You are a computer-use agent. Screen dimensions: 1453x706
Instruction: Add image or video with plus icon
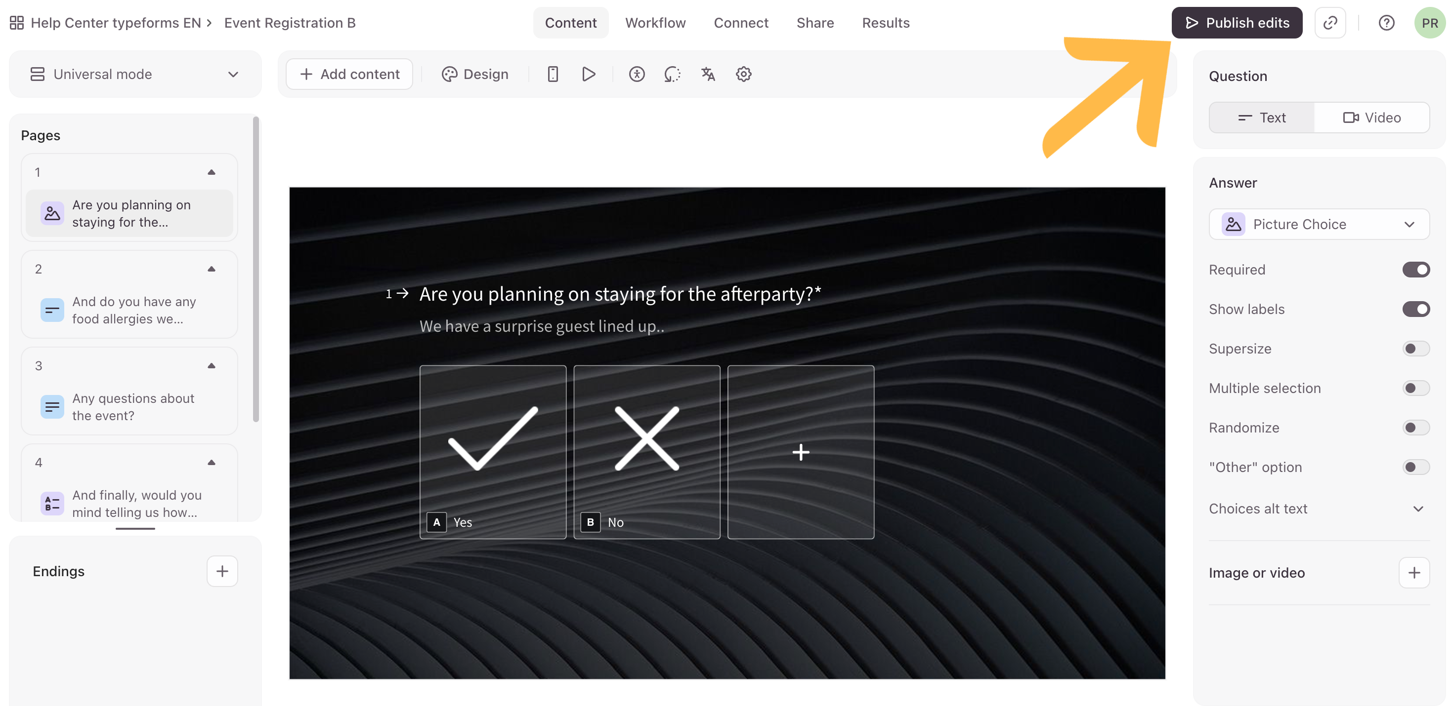(1413, 573)
